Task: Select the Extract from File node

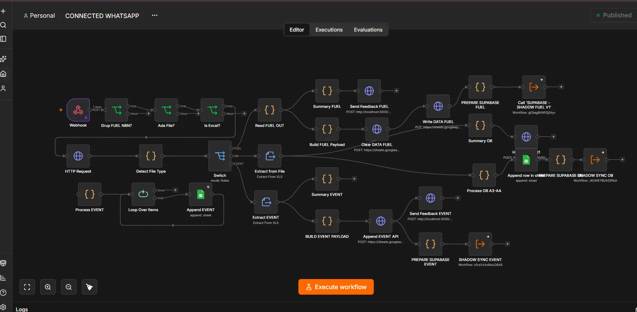Action: click(x=270, y=156)
